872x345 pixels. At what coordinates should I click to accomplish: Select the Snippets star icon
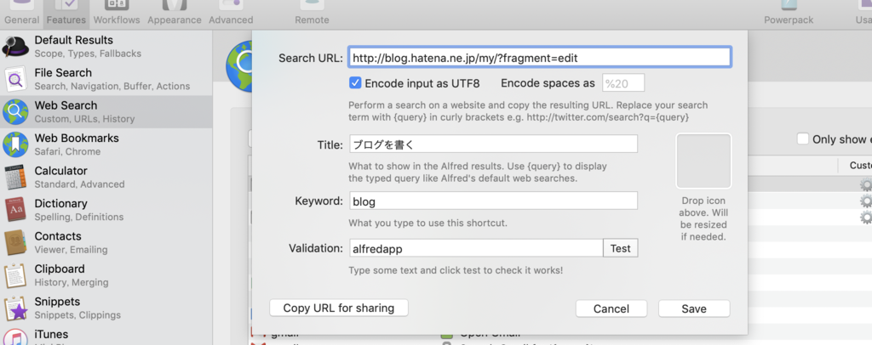tap(15, 308)
